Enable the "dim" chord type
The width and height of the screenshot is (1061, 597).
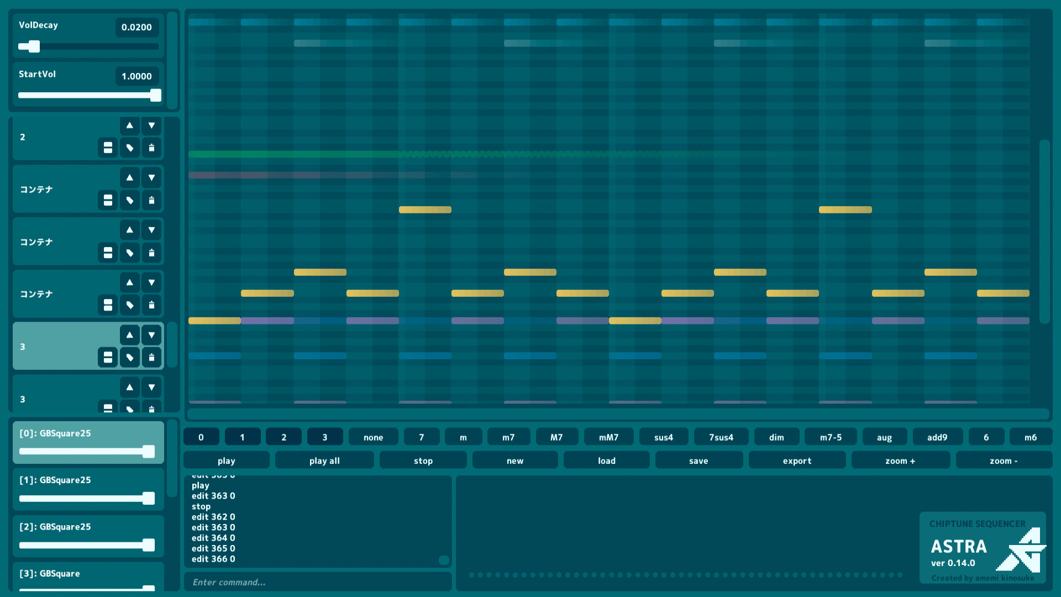(776, 437)
